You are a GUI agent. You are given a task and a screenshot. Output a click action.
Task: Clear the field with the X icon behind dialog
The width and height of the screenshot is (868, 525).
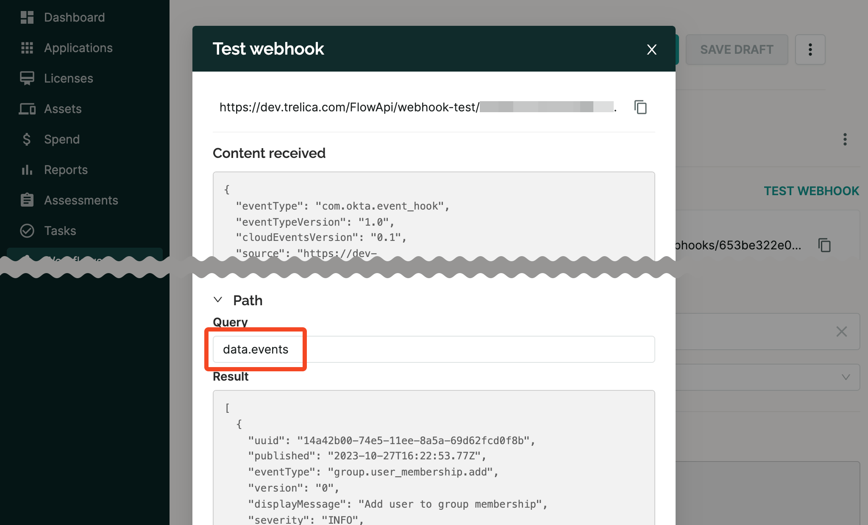tap(842, 332)
